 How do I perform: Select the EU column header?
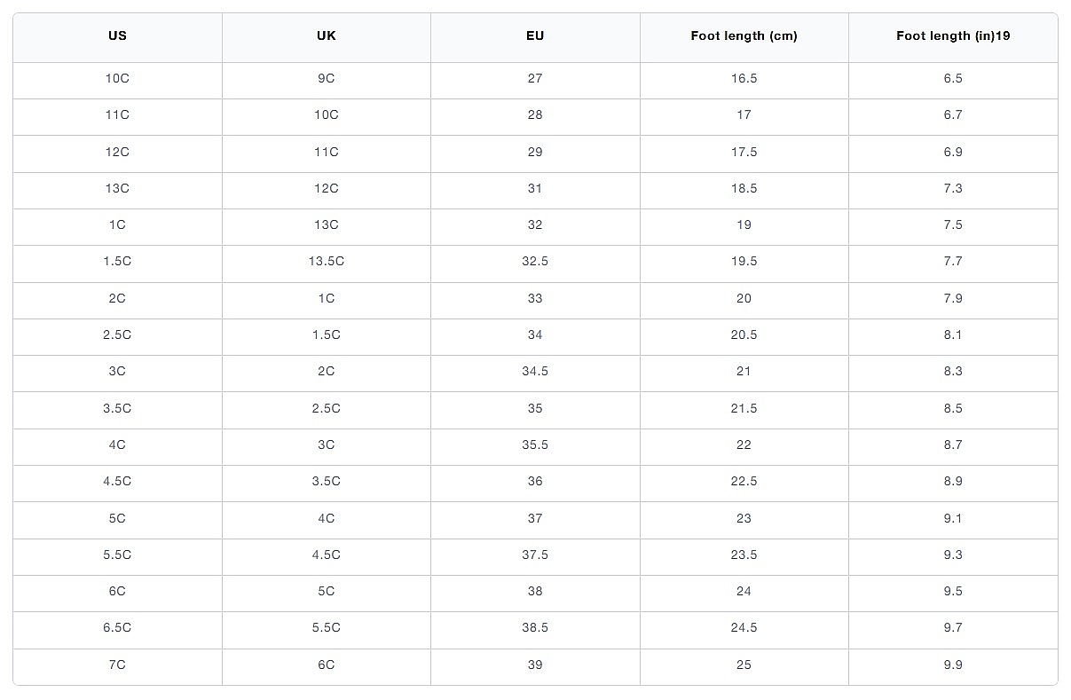[x=535, y=36]
